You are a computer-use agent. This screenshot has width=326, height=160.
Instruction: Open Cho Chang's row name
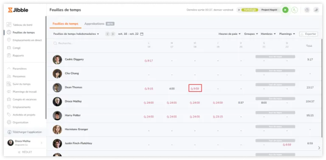coord(72,73)
